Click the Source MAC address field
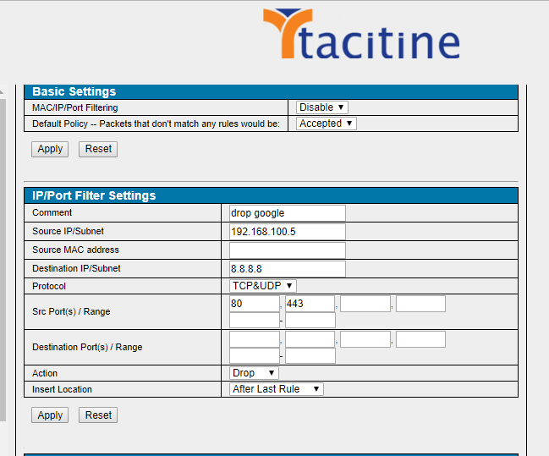 pos(288,250)
